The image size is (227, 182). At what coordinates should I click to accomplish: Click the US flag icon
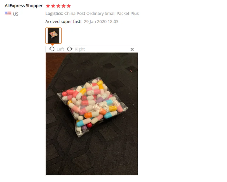coord(8,14)
